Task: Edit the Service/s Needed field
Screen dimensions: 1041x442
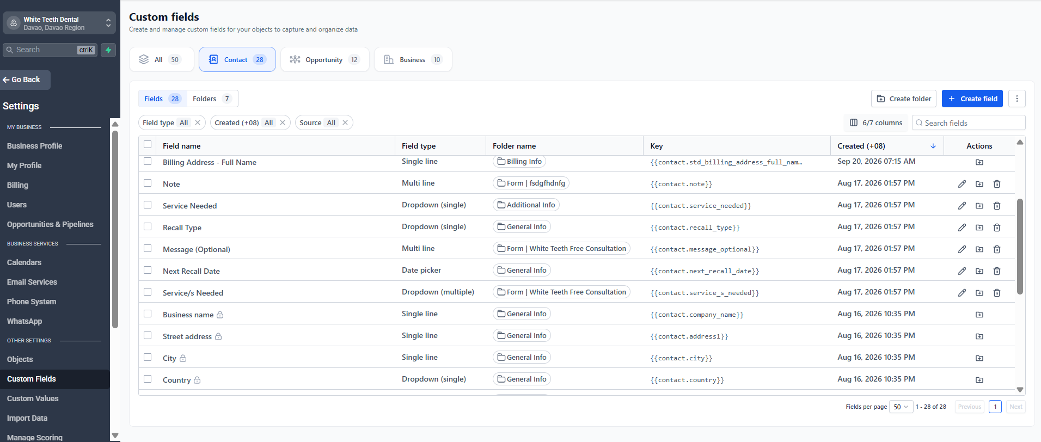Action: (x=962, y=293)
